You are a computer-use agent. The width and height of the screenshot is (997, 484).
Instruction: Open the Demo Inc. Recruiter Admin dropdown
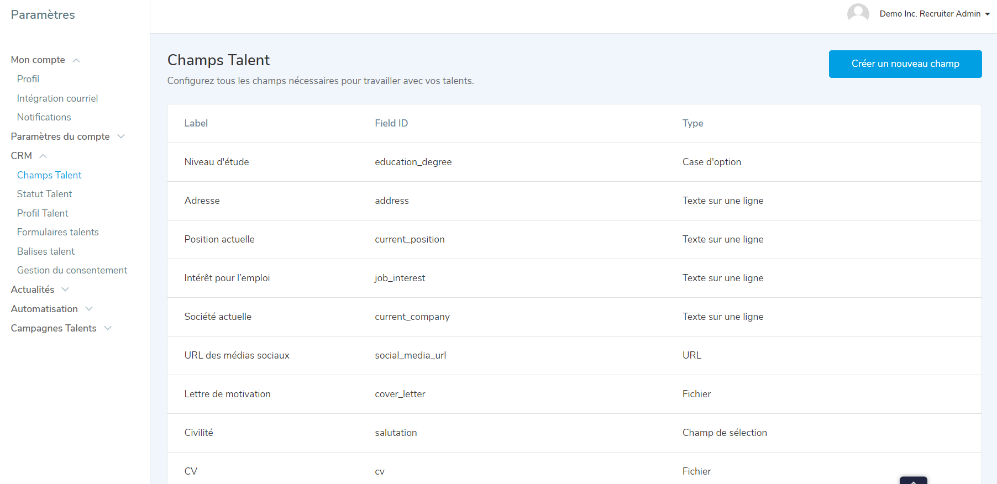click(935, 14)
